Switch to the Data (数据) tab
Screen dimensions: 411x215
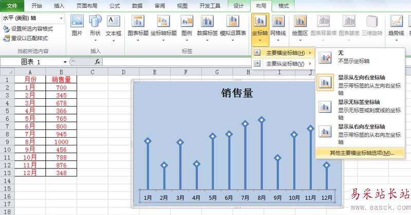tap(137, 6)
